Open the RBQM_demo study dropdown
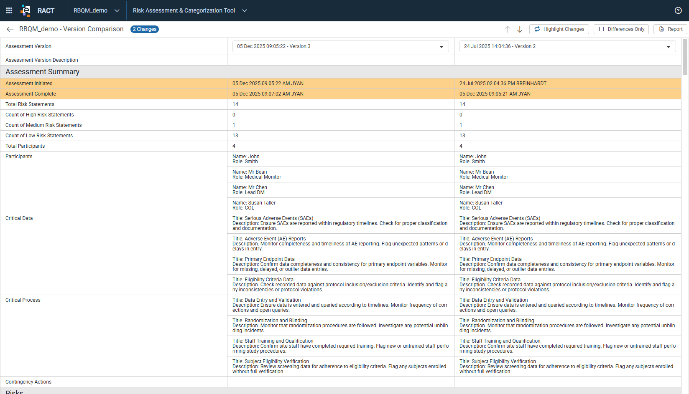This screenshot has height=394, width=689. [x=97, y=10]
